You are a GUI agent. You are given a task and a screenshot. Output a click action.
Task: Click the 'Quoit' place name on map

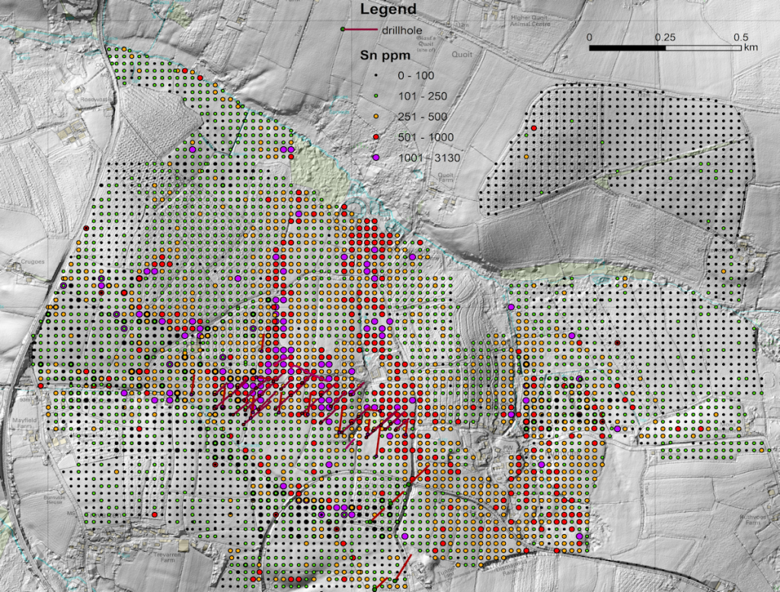pos(462,54)
